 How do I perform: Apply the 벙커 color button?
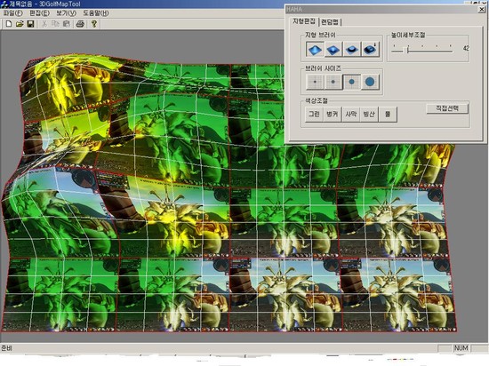tap(333, 114)
